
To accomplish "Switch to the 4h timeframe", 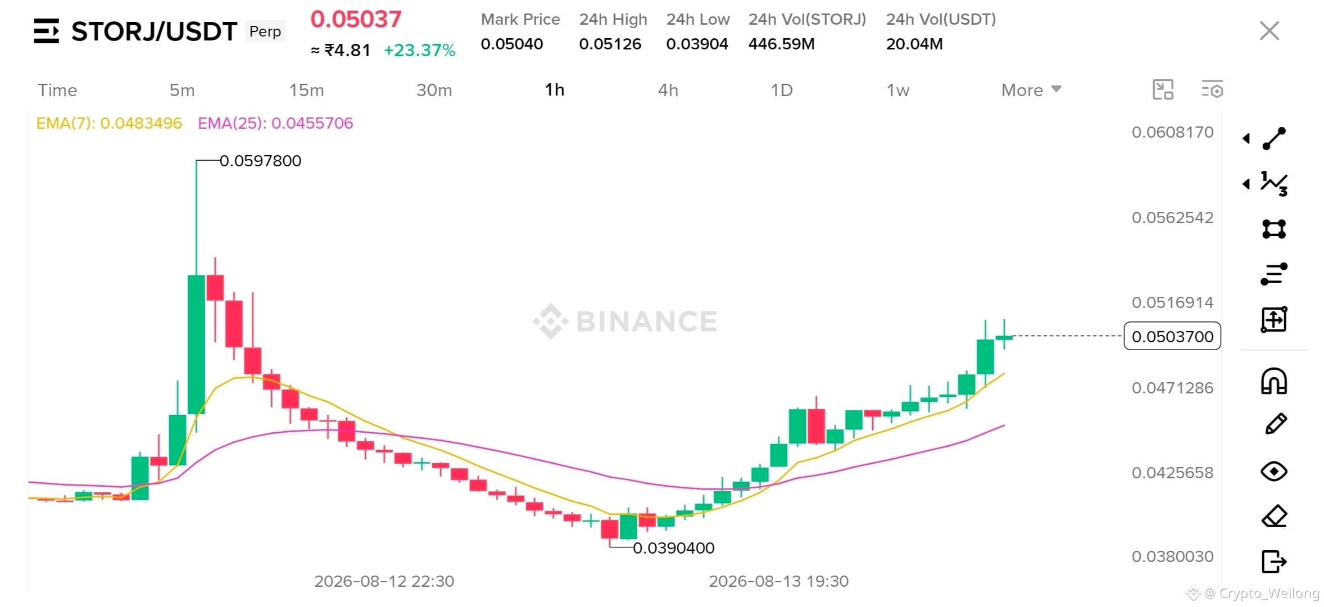I will 668,90.
